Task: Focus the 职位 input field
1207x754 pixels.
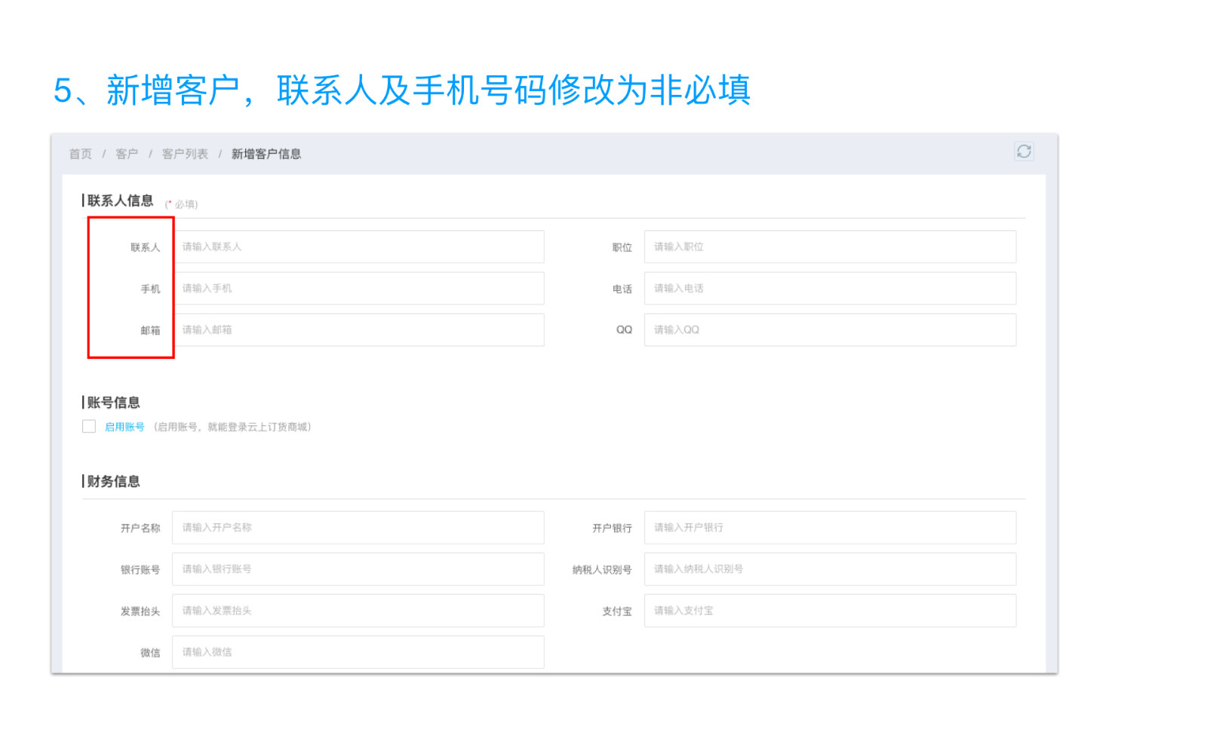Action: pos(830,247)
